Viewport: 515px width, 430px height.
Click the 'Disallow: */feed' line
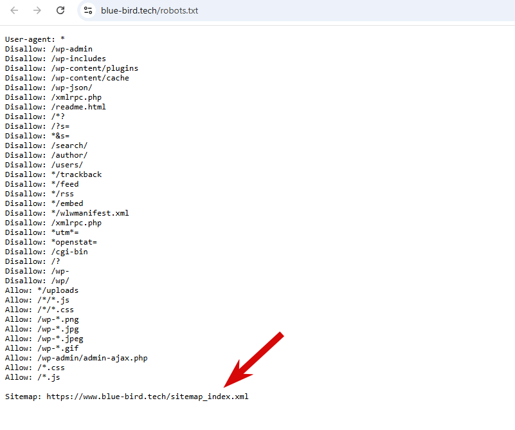coord(42,184)
